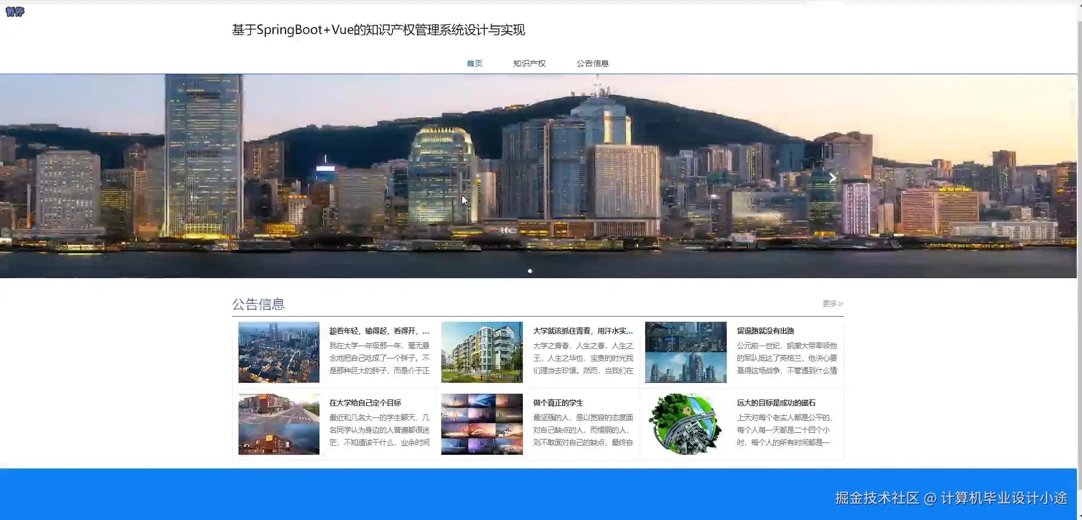The image size is (1082, 520).
Task: Click the thumbnail of 趁着年轻 announcement
Action: (279, 352)
